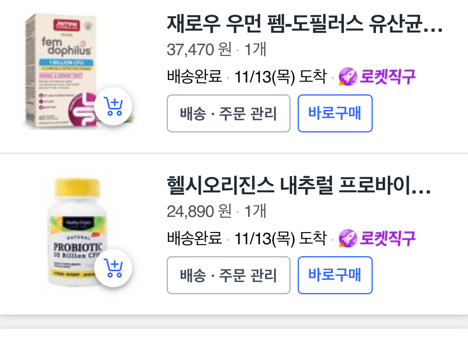Tap the rocket icon on the Jarrow order
Image resolution: width=468 pixels, height=345 pixels.
[x=348, y=77]
